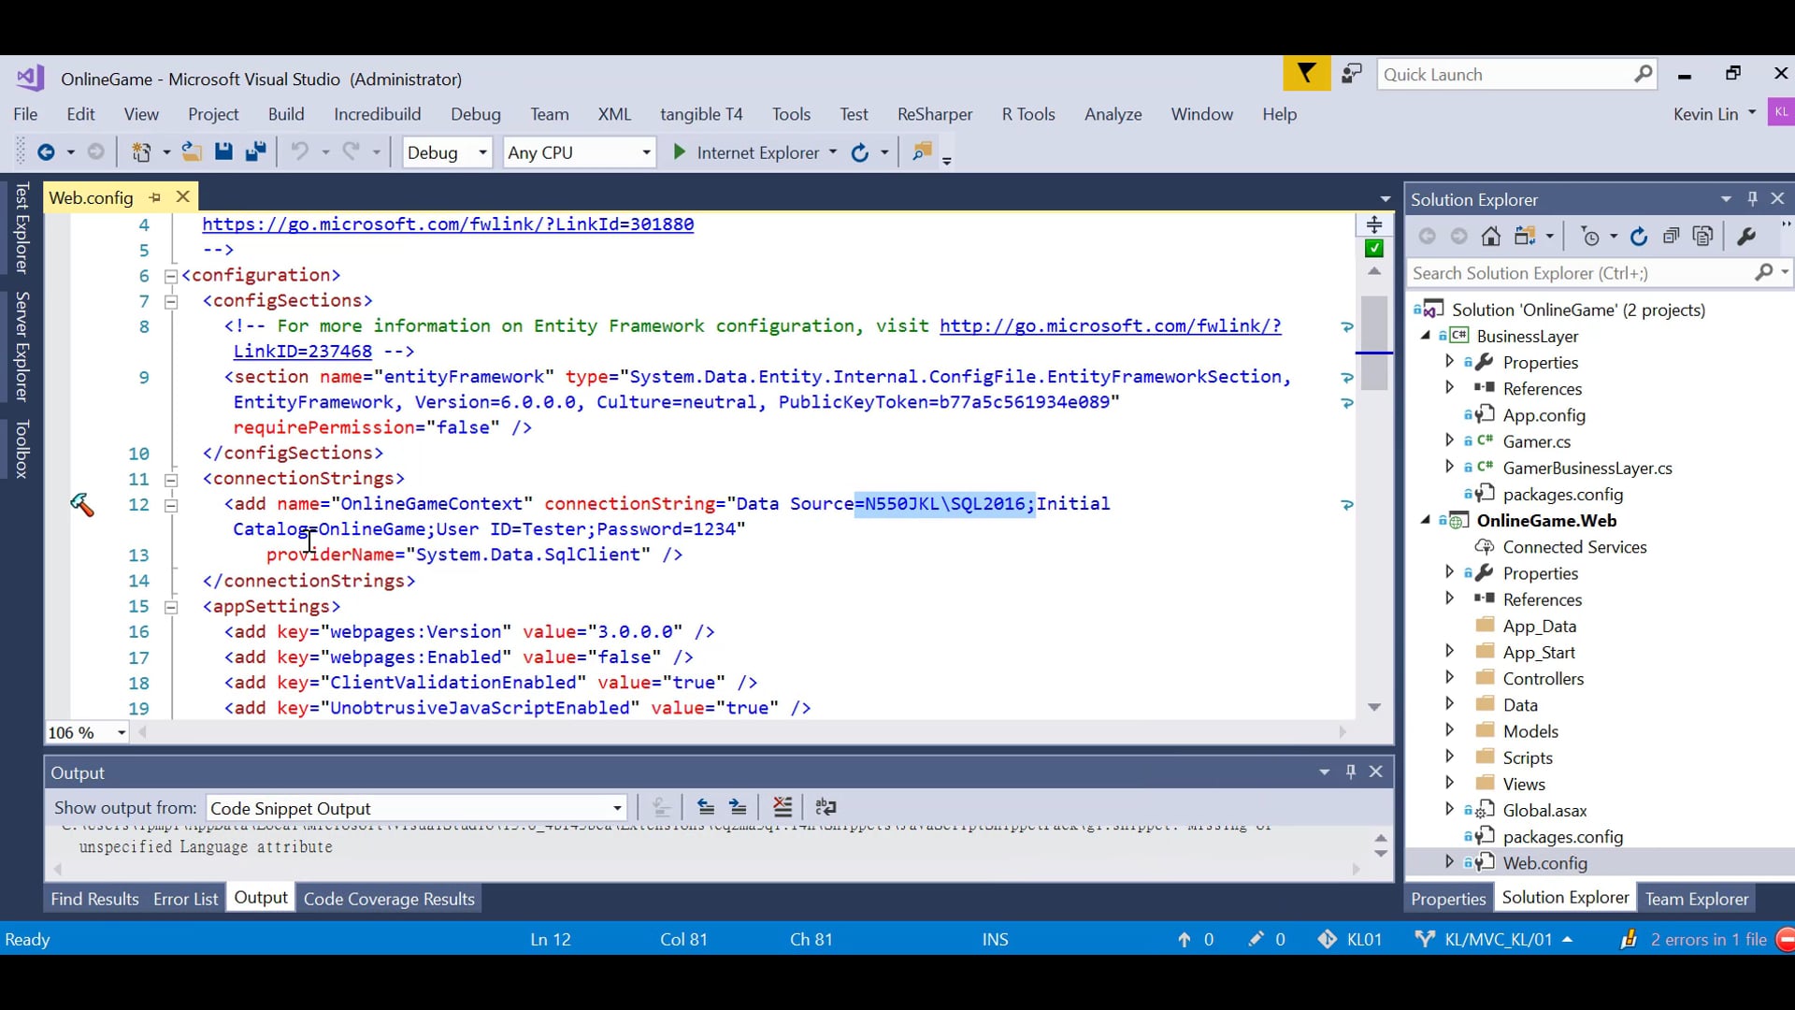This screenshot has height=1010, width=1795.
Task: Collapse the connectionStrings node in the editor
Action: coord(171,479)
